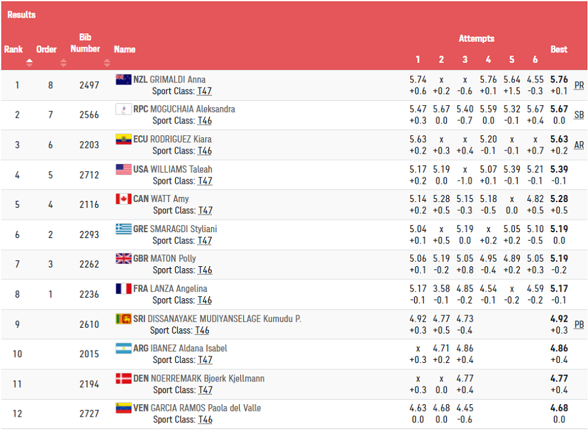Sort results by Rank column arrows

click(29, 63)
